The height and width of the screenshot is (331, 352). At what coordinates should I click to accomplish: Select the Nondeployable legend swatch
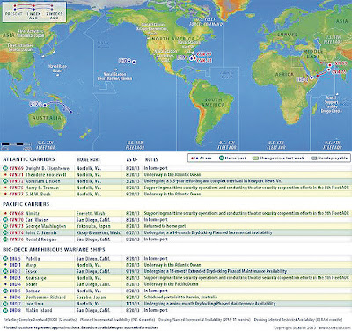click(x=314, y=158)
